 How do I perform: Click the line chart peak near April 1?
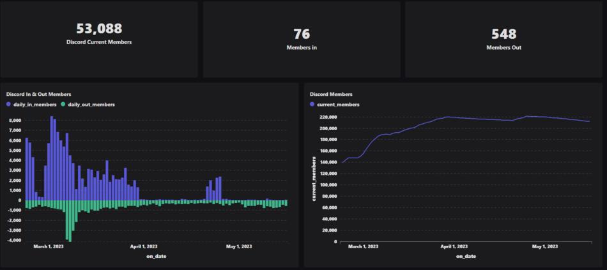coord(447,117)
